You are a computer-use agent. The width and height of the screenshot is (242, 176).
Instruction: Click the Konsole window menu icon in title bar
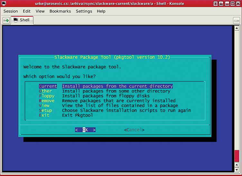(x=4, y=4)
